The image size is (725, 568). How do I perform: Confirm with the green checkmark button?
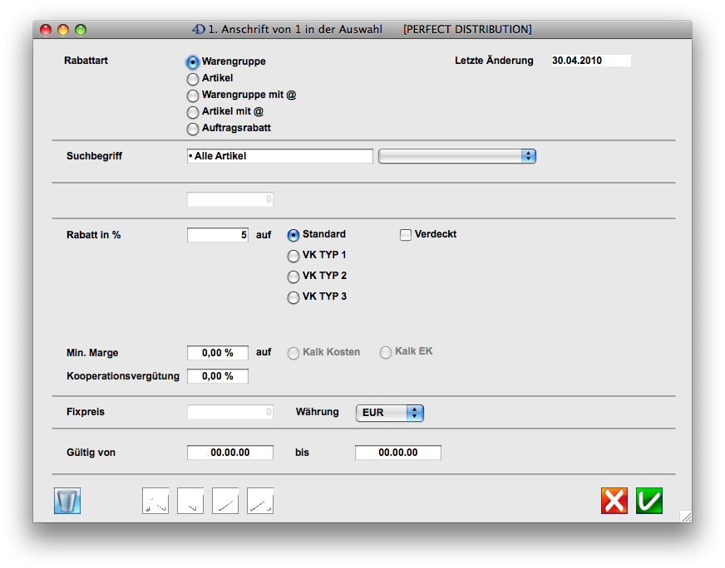click(x=649, y=501)
